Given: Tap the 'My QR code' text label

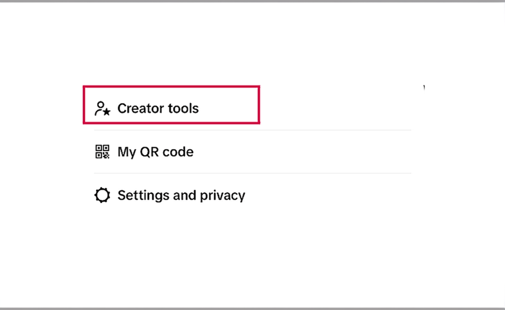Looking at the screenshot, I should coord(155,152).
